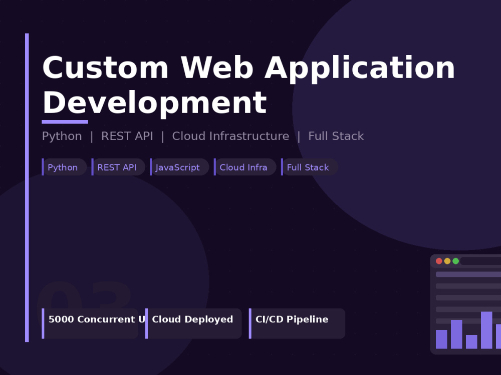Select the JavaScript tag chip
Image resolution: width=501 pixels, height=375 pixels.
(179, 167)
